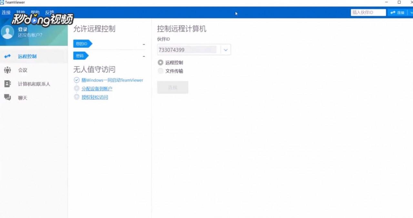Open the 聊天 (Chat) panel
This screenshot has height=218, width=413.
23,97
